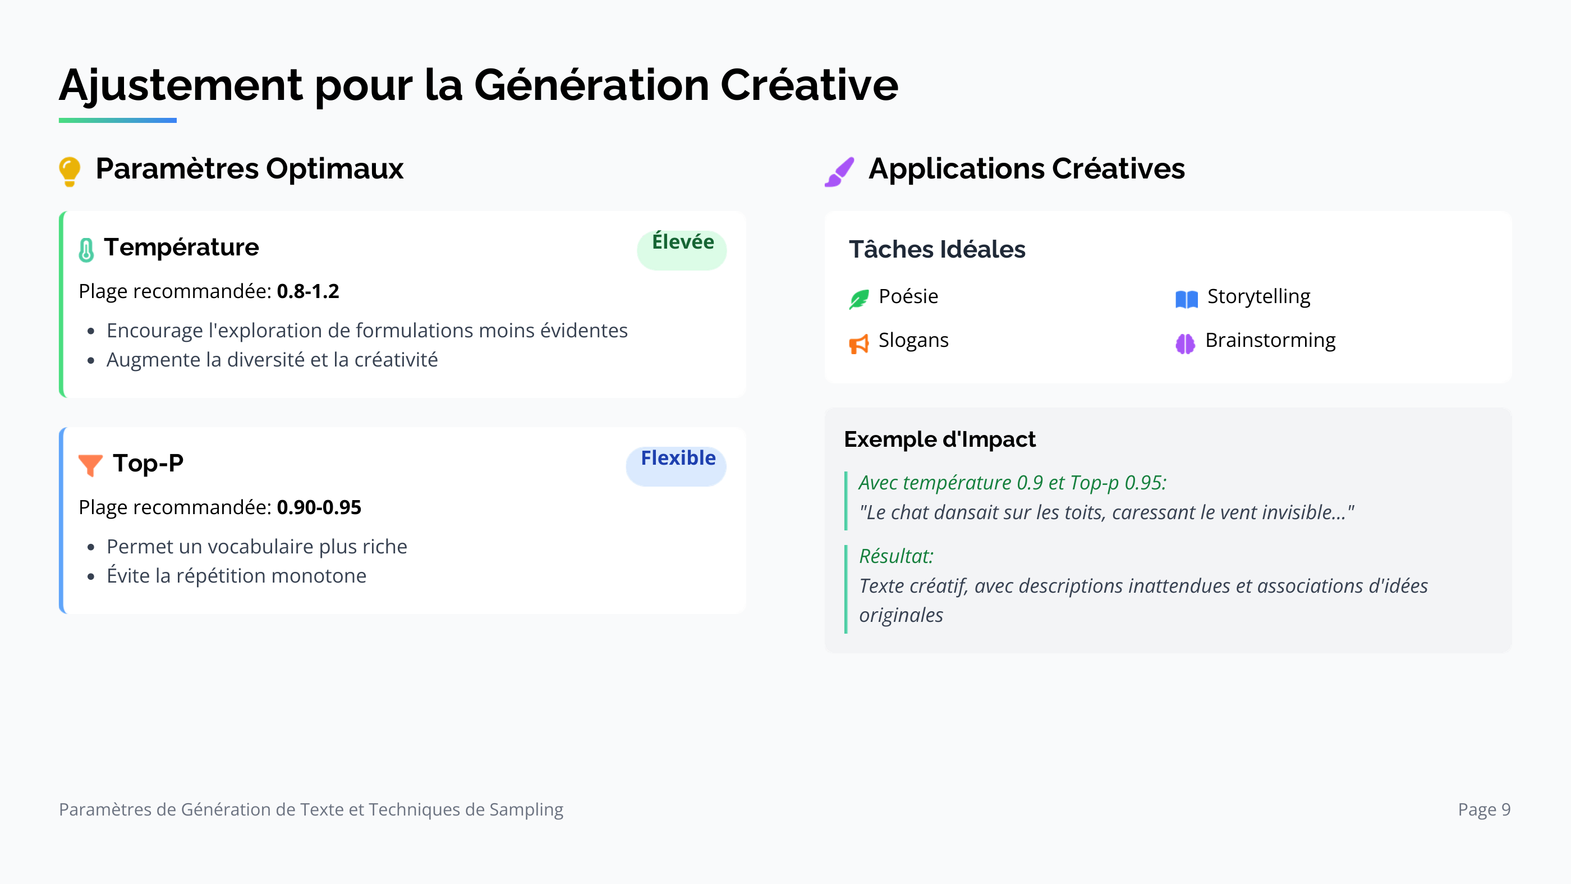Click the Paramètres Optimaux heading
Image resolution: width=1571 pixels, height=884 pixels.
(250, 168)
